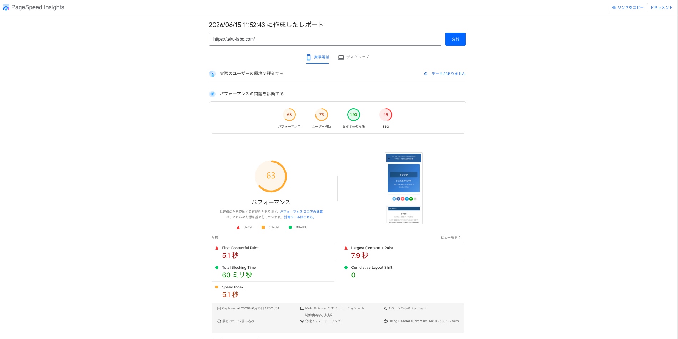Click the Cumulative Layout Shift value 0
678x339 pixels.
353,275
